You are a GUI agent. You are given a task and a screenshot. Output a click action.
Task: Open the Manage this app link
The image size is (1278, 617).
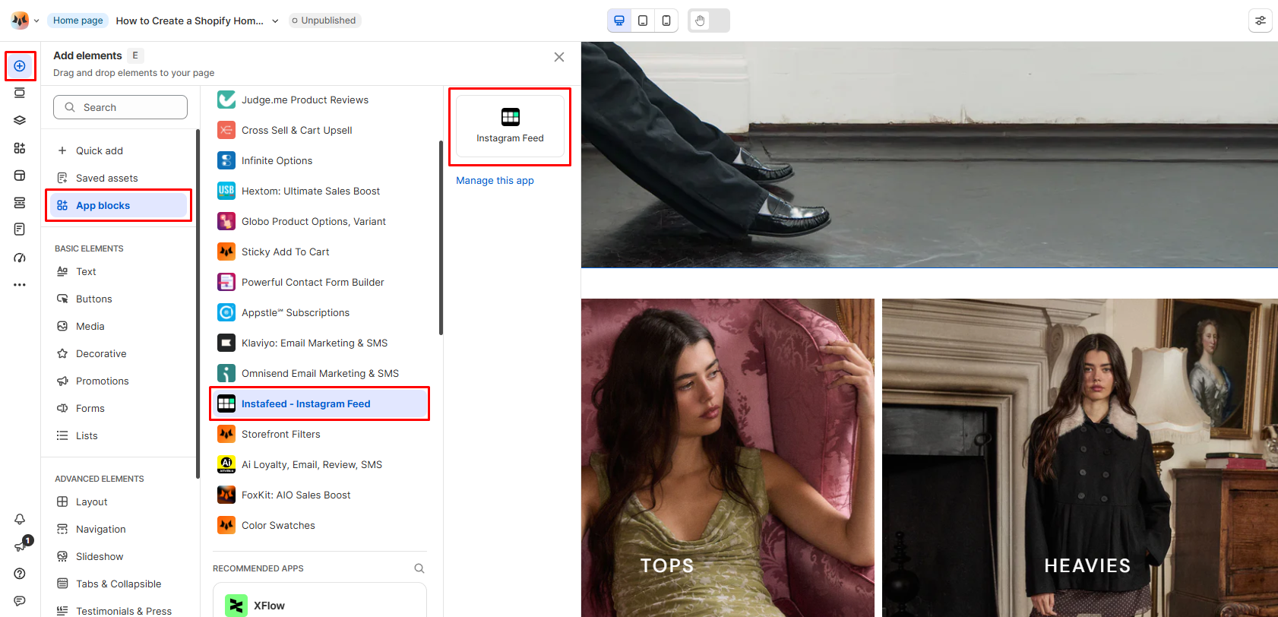[x=495, y=181]
